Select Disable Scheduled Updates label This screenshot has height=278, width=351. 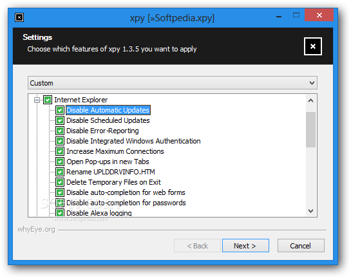[x=108, y=120]
